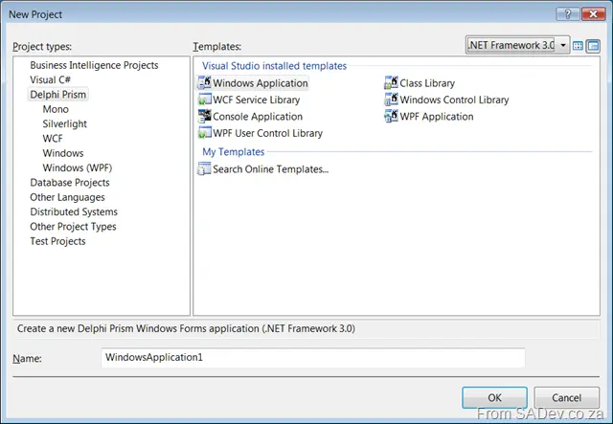613x424 pixels.
Task: Select Business Intelligence Projects project type
Action: (x=94, y=65)
